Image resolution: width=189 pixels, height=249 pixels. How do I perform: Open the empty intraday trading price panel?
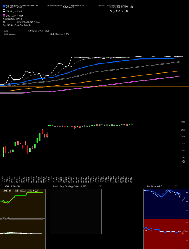pos(76,211)
